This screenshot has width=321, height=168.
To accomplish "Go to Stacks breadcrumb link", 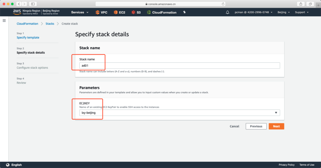I will [x=50, y=24].
